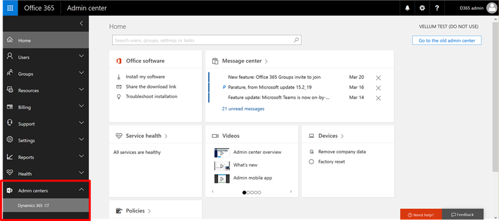Viewport: 499px width, 221px height.
Task: Open Users in the sidebar
Action: 46,57
